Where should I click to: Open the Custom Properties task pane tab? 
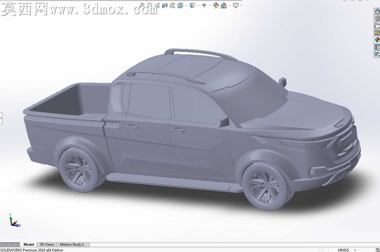click(377, 47)
